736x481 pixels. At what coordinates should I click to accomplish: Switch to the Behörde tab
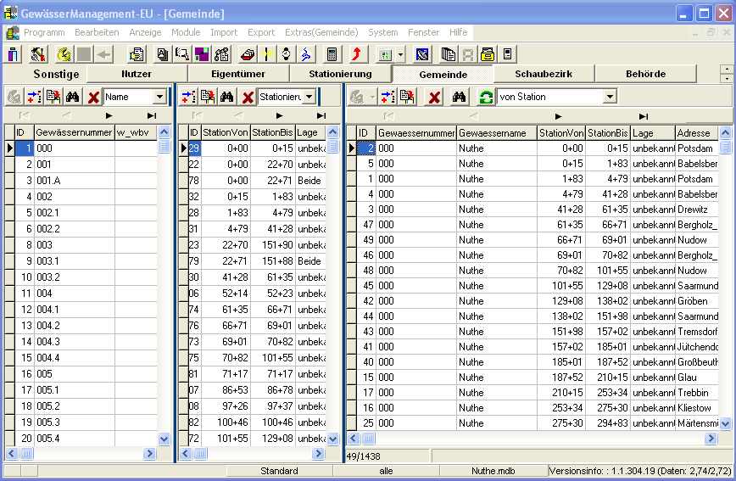coord(645,75)
